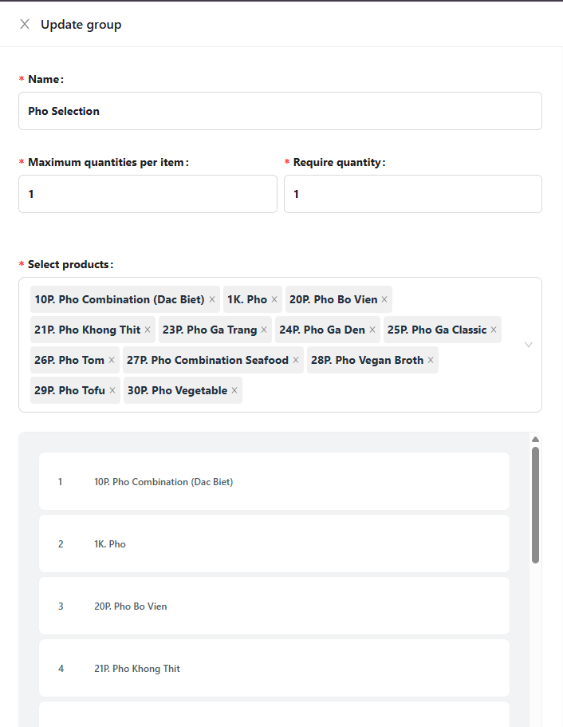Remove the 24P. Pho Ga Den tag
The height and width of the screenshot is (727, 563).
click(372, 330)
